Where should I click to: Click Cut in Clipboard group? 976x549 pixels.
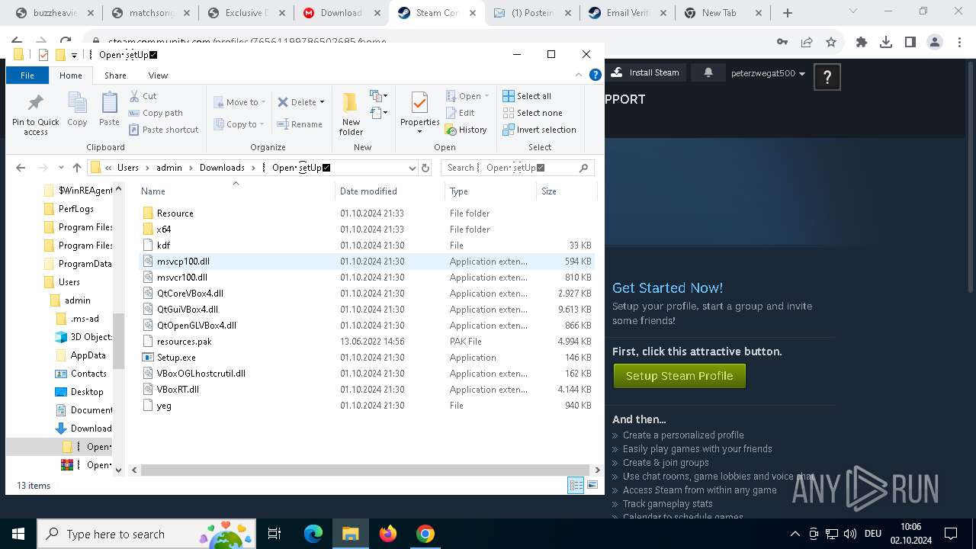143,96
